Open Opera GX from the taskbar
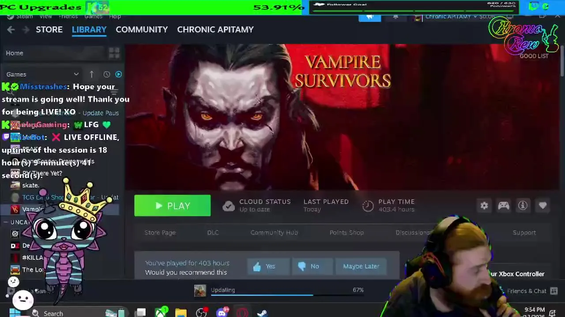 click(242, 313)
